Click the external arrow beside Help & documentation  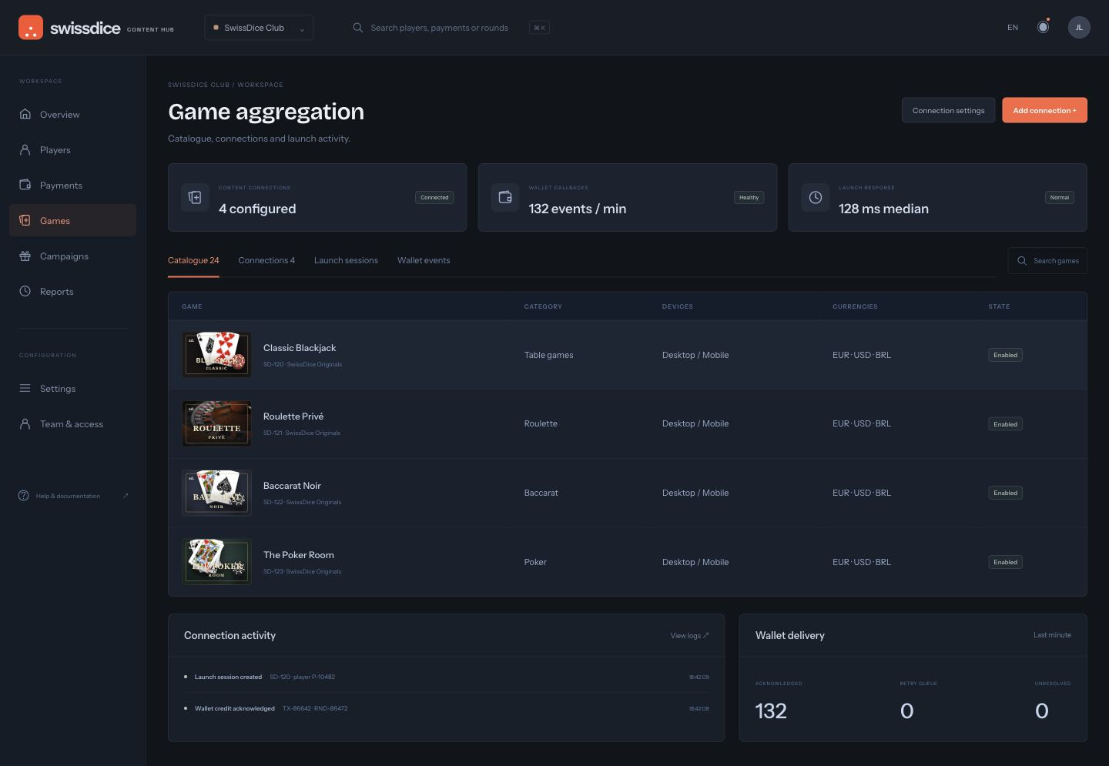click(x=126, y=496)
